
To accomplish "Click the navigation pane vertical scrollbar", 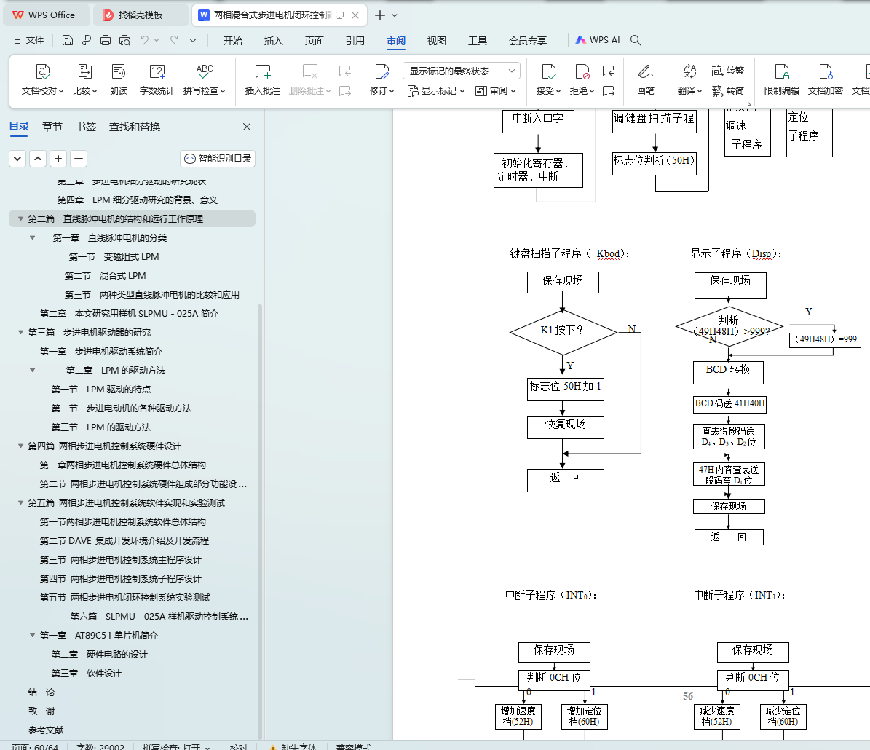I will click(260, 521).
